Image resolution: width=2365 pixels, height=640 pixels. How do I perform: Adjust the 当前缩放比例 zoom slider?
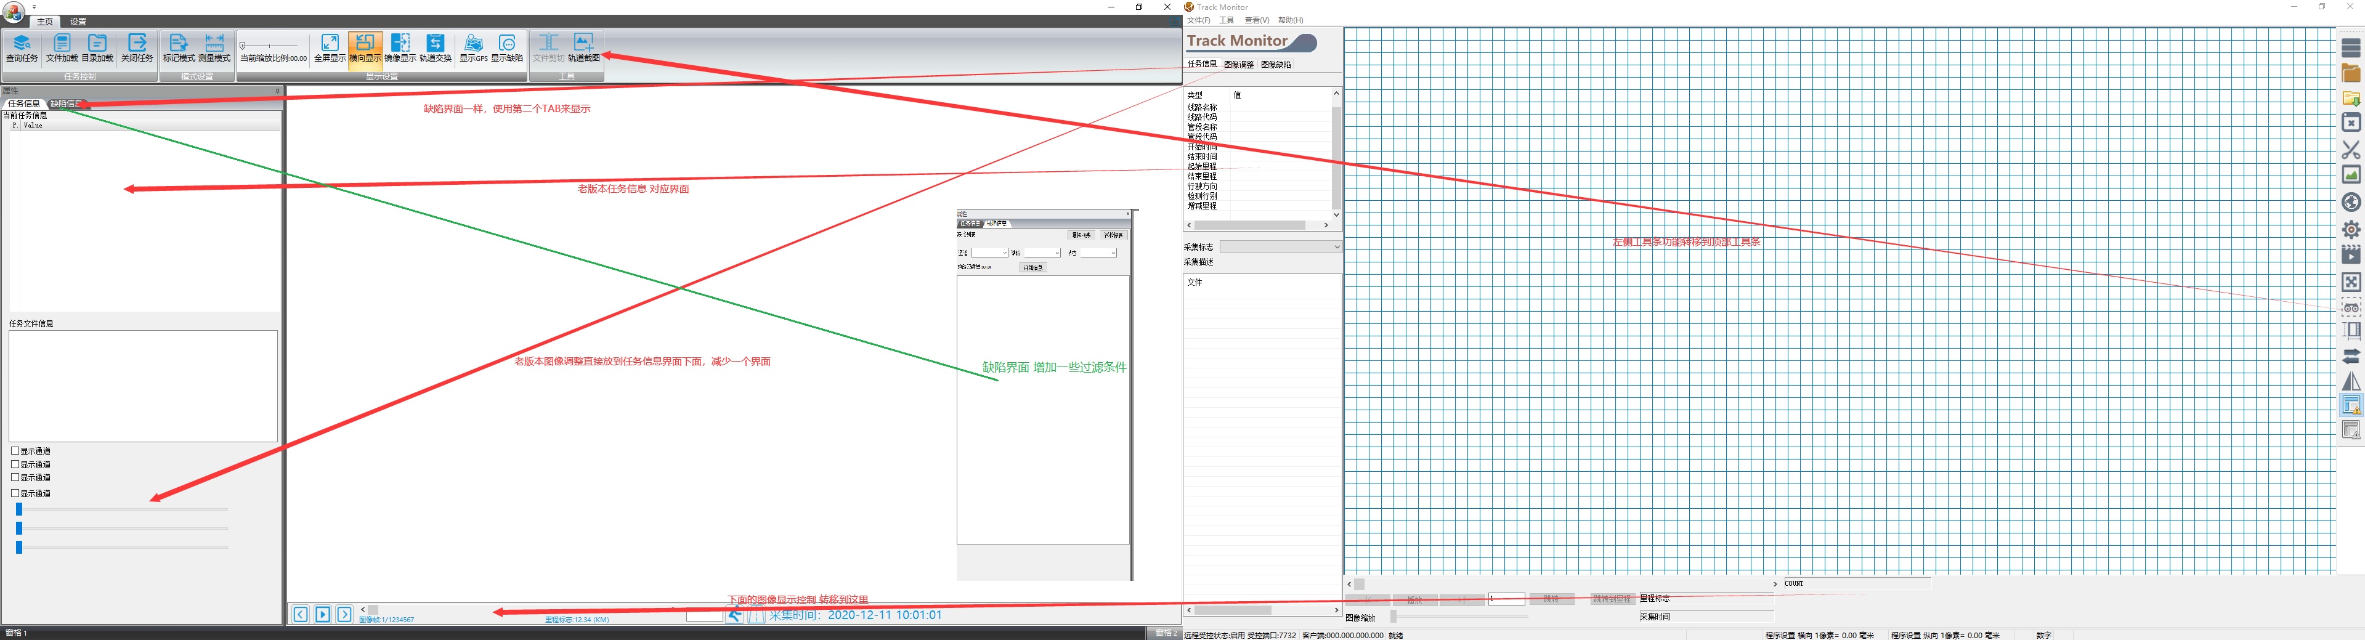pos(242,45)
